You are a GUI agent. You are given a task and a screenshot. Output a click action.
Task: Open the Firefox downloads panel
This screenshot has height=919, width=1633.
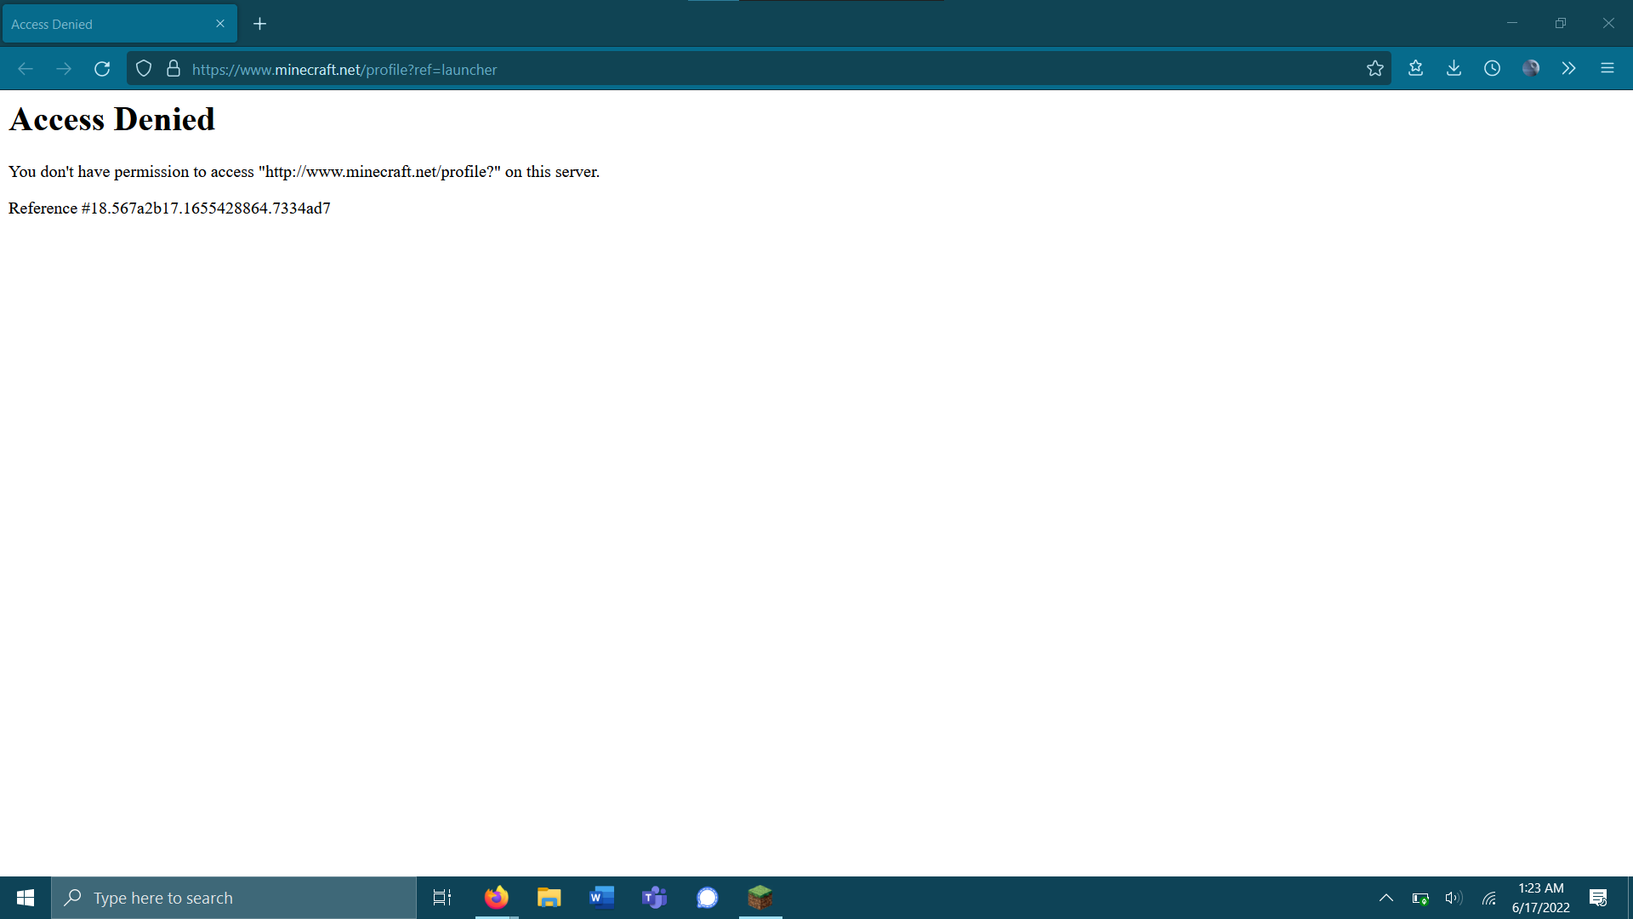pos(1454,69)
